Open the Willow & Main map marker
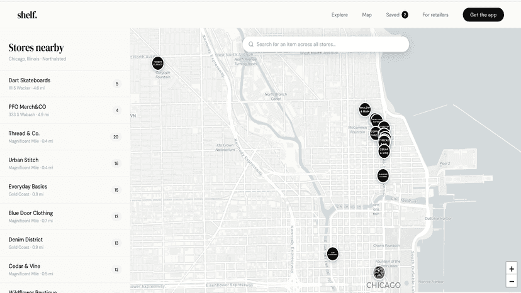Screen dimensions: 521x293 (x=365, y=109)
